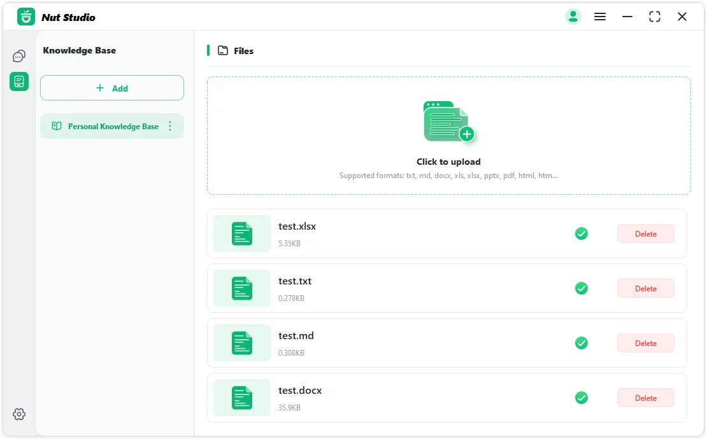Click the green checkmark for test.txt
This screenshot has height=439, width=707.
(582, 288)
